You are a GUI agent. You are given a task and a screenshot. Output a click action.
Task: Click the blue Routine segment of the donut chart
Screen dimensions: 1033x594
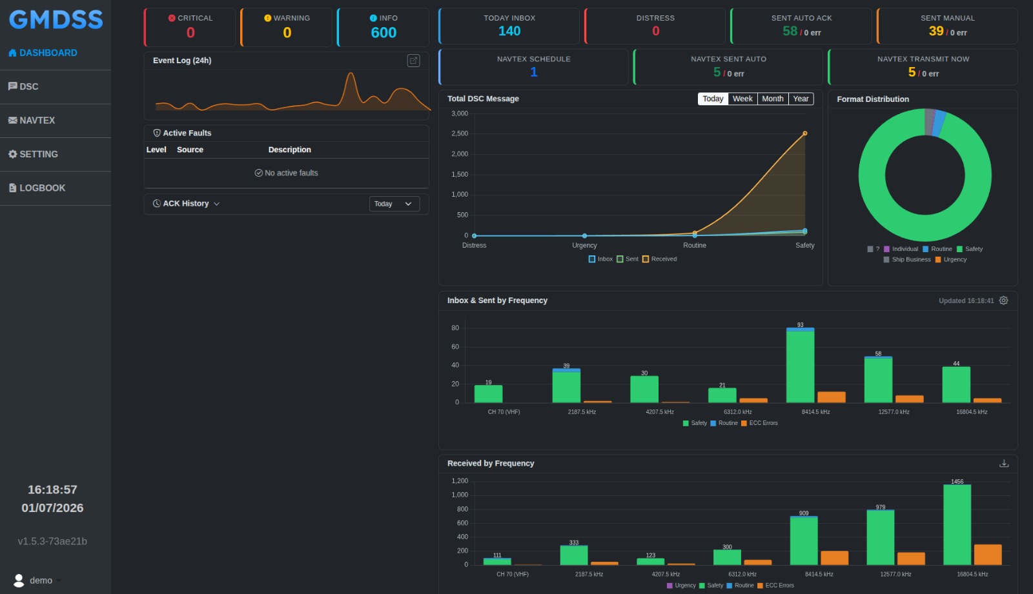pyautogui.click(x=940, y=123)
